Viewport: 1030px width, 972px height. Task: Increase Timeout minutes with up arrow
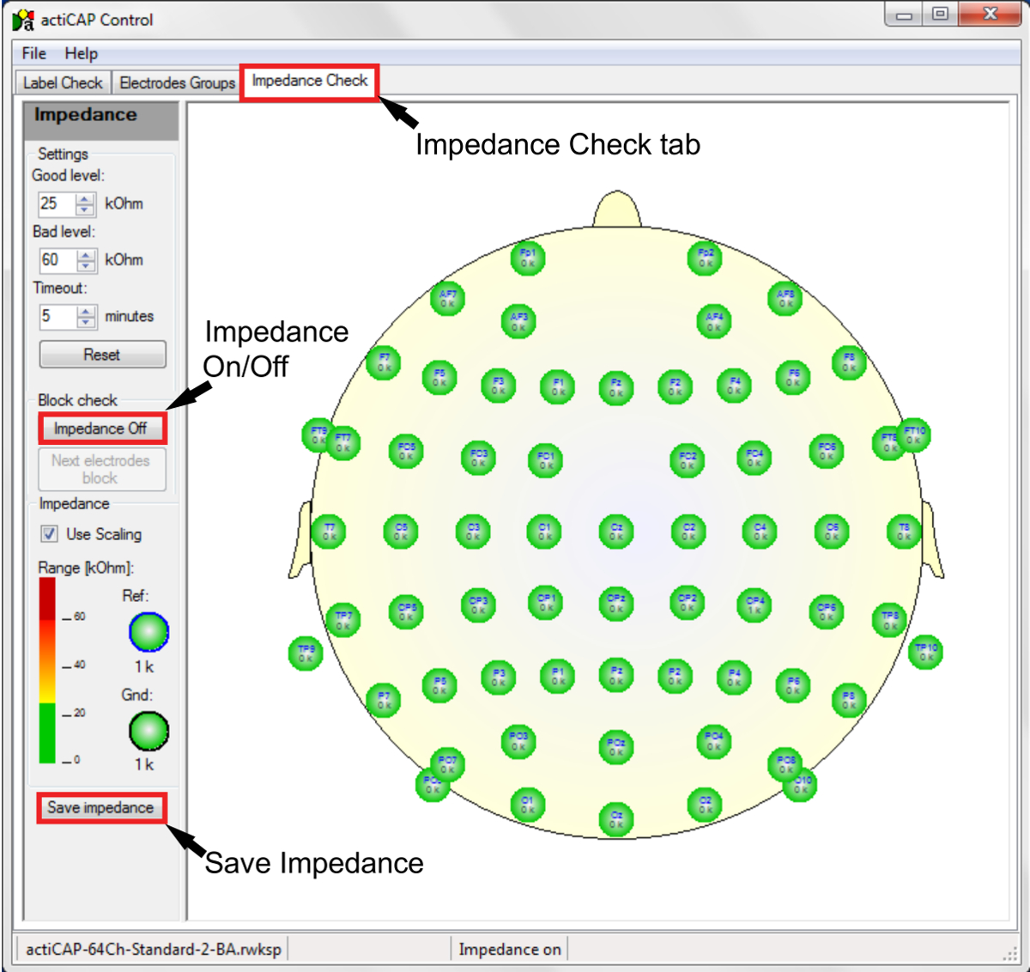[86, 311]
